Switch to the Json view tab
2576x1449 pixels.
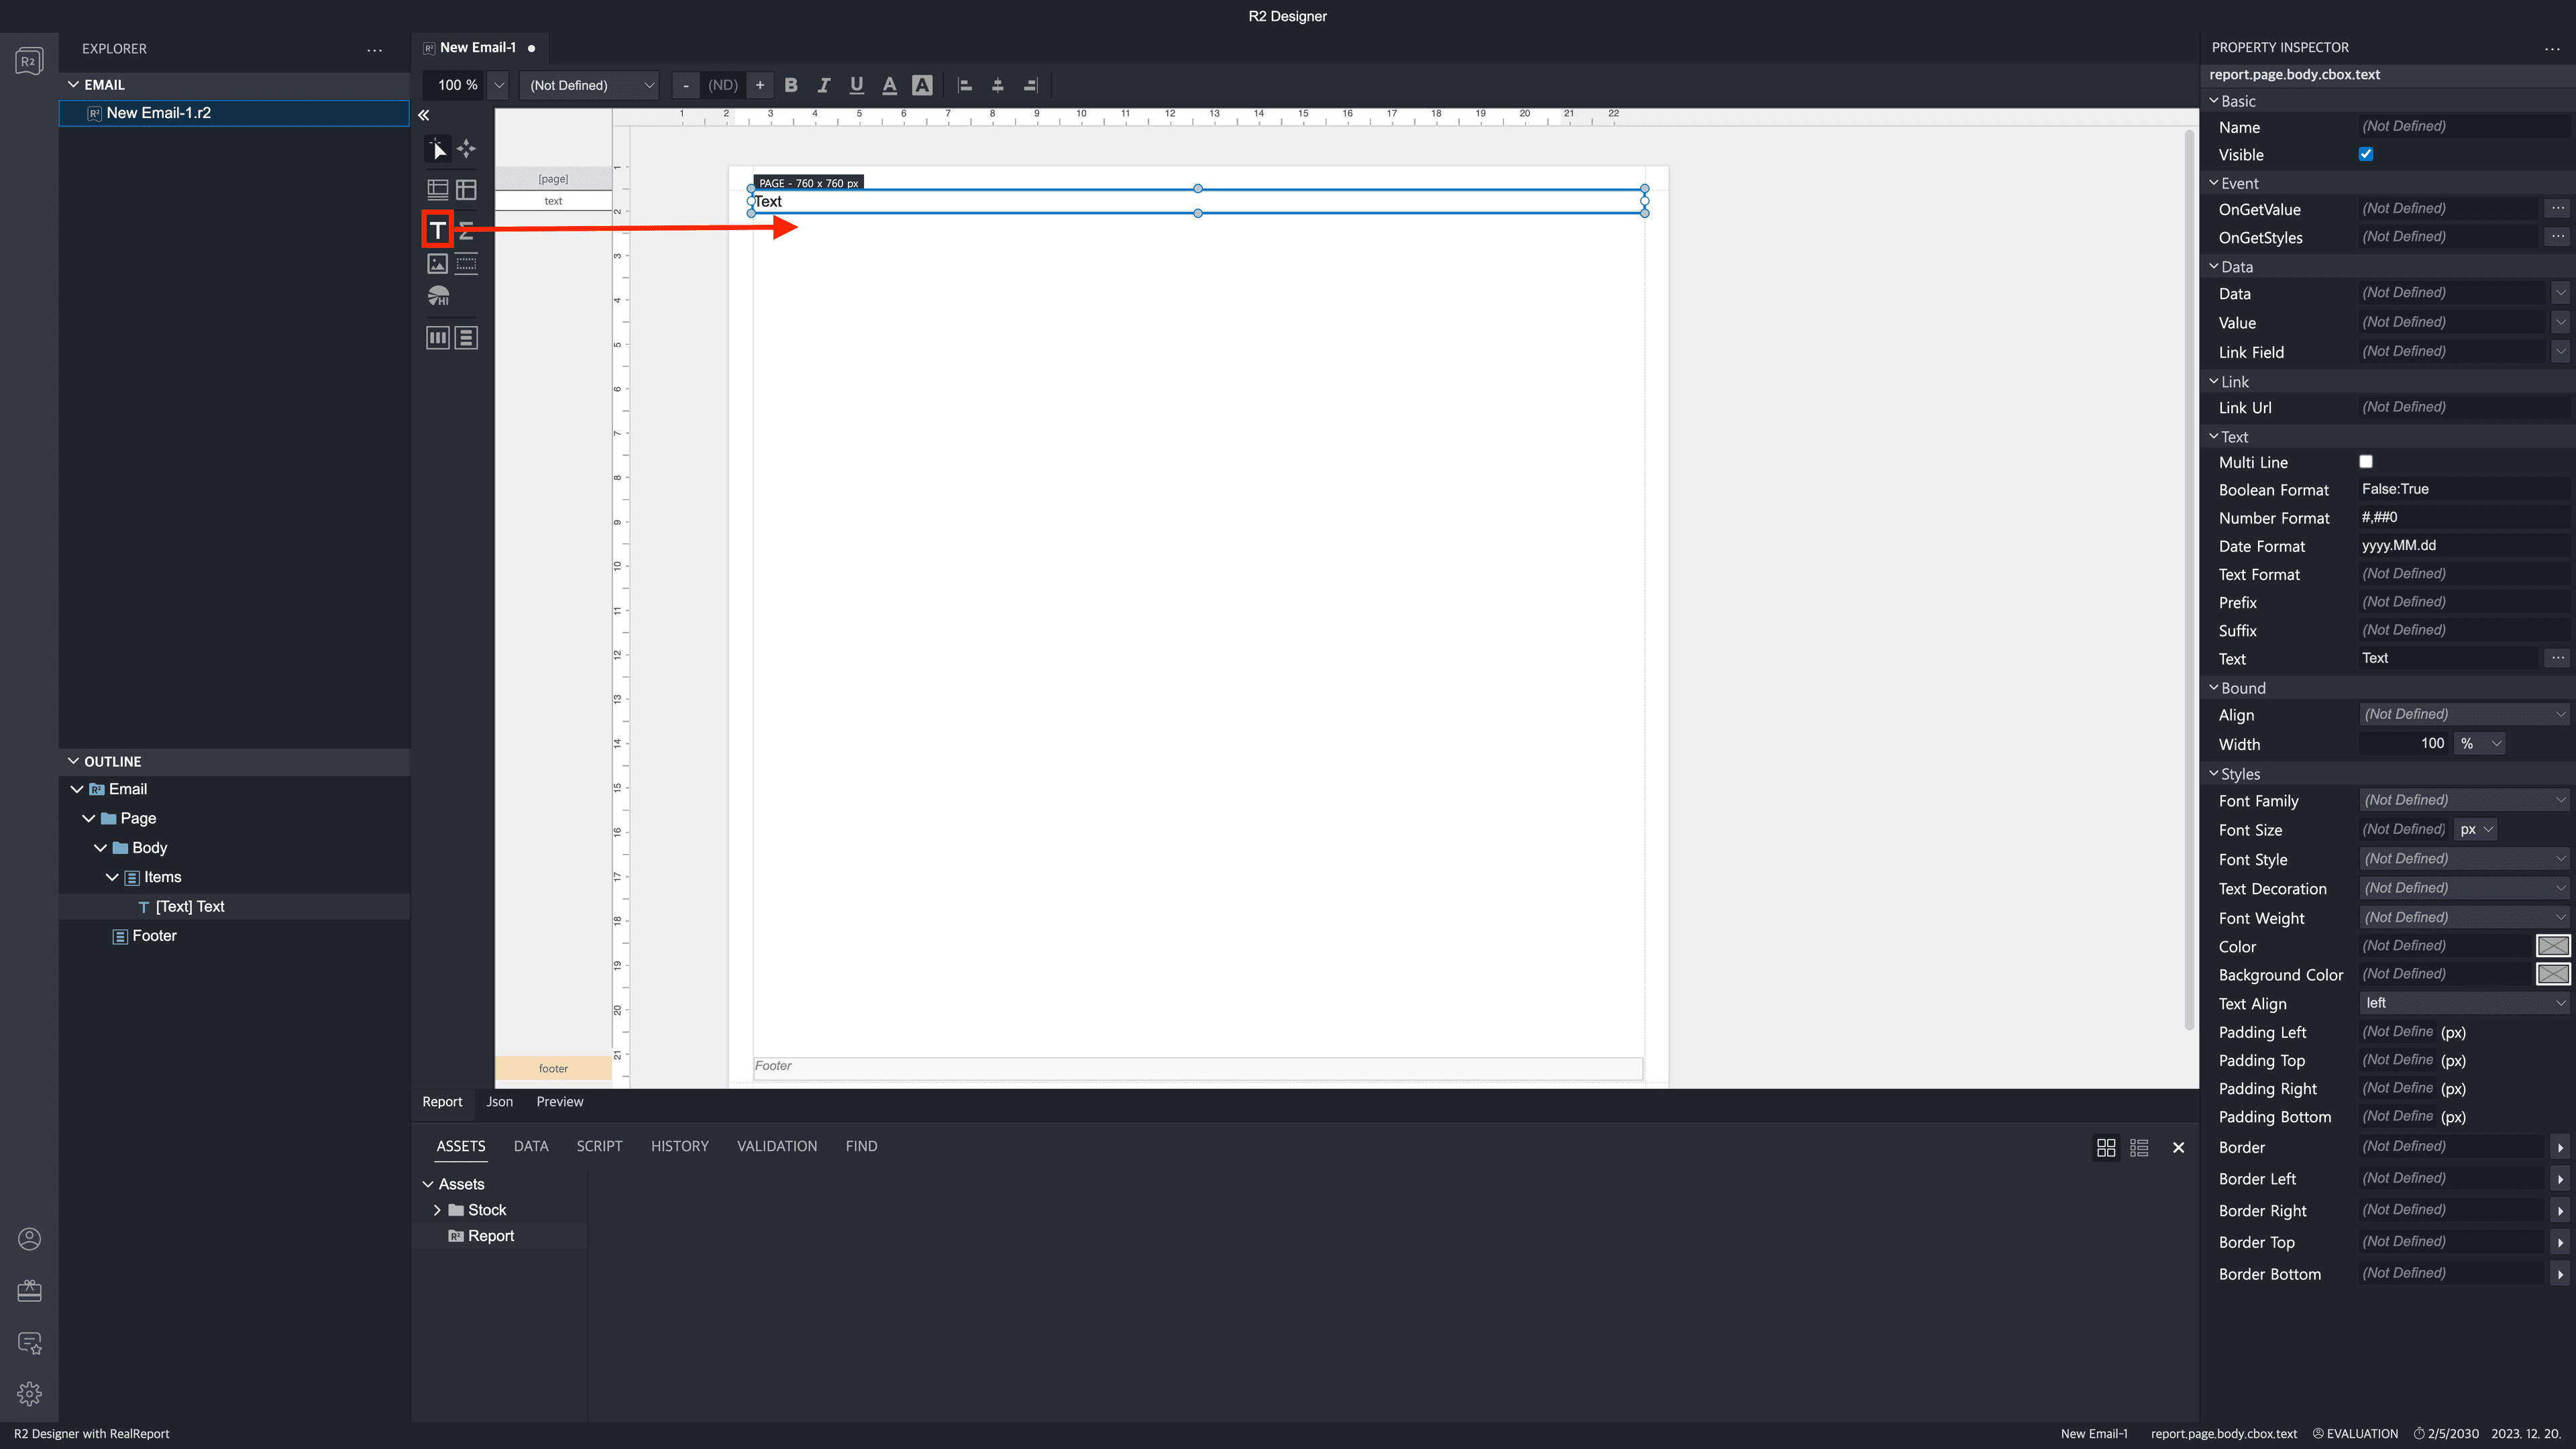click(x=499, y=1101)
